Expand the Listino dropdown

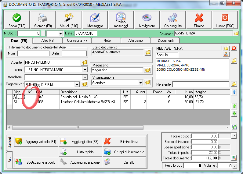point(85,70)
